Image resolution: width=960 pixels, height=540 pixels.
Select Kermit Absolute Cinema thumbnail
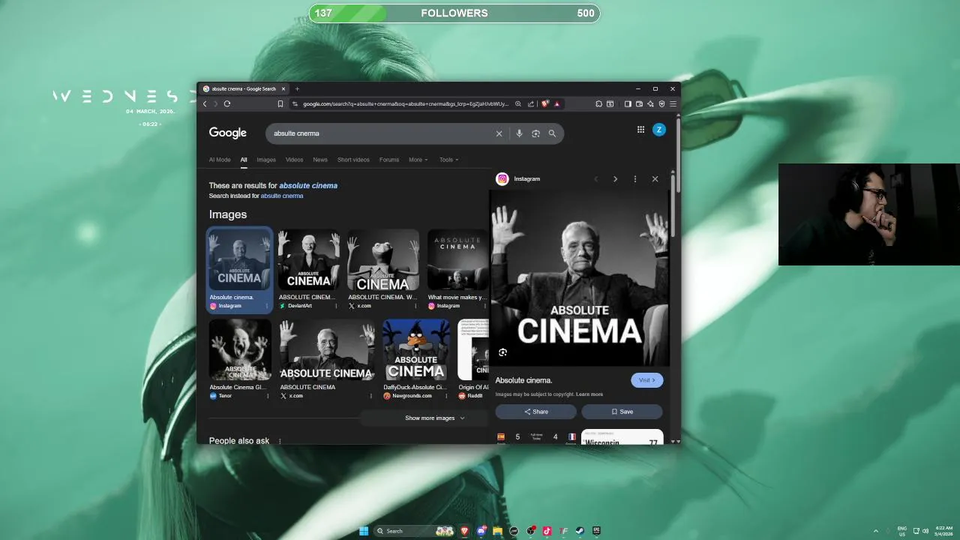(x=383, y=259)
